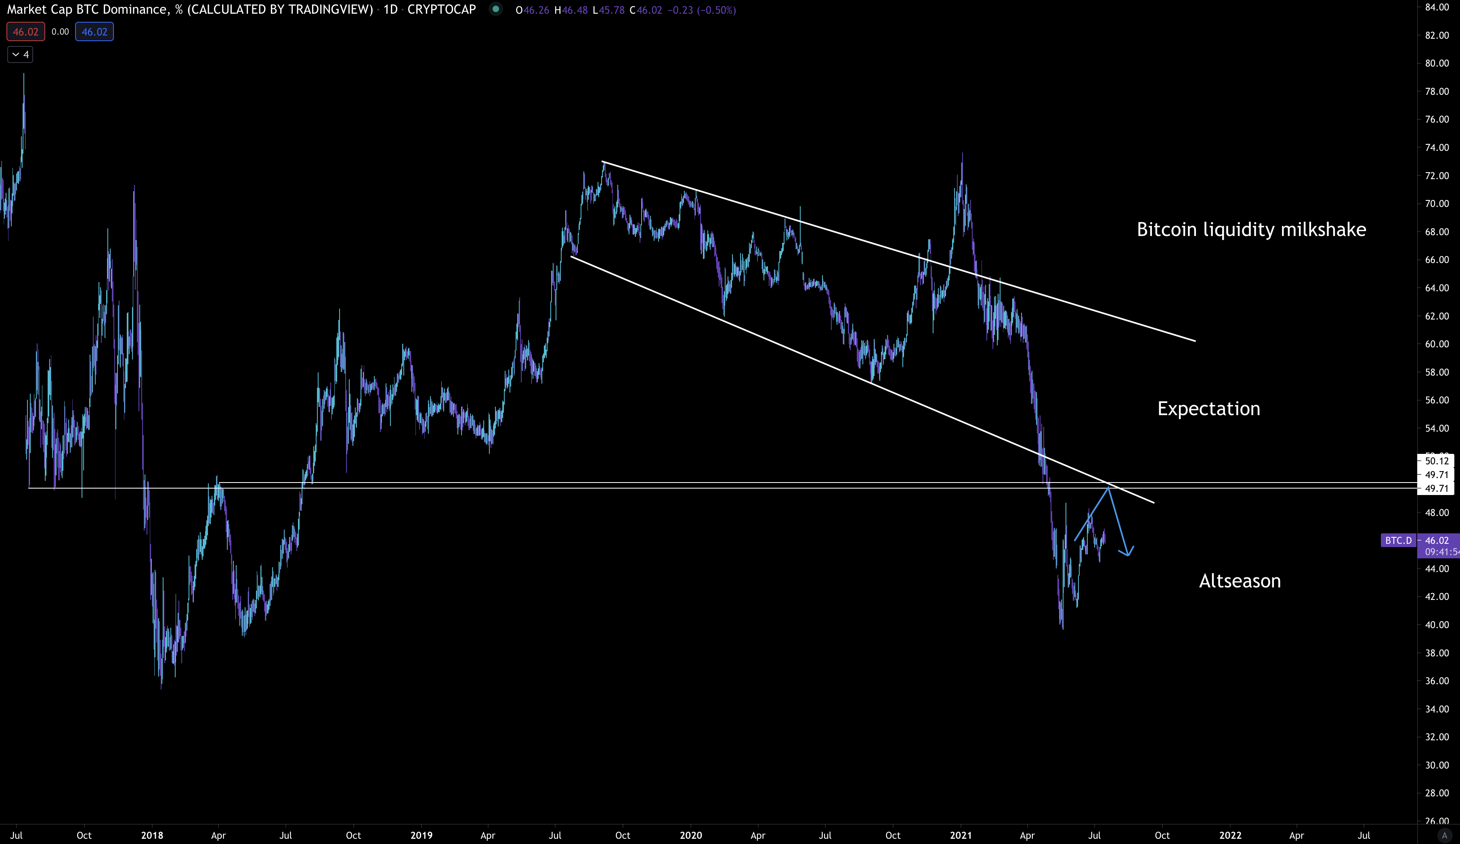Click the green market status dot

[495, 9]
